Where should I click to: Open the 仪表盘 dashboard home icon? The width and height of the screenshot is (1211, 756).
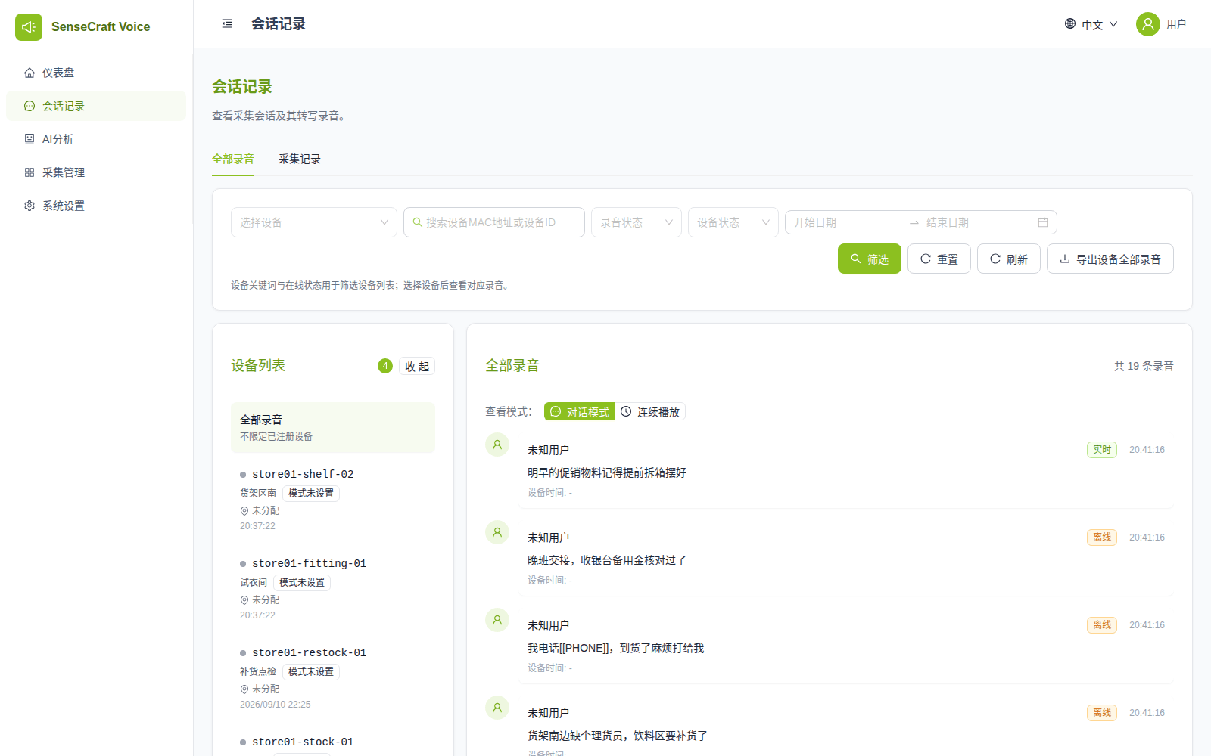pos(30,73)
